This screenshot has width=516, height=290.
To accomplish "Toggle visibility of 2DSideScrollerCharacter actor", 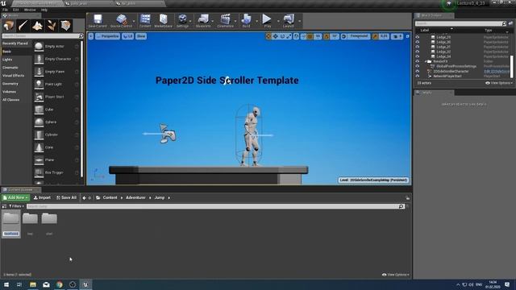I will point(418,71).
